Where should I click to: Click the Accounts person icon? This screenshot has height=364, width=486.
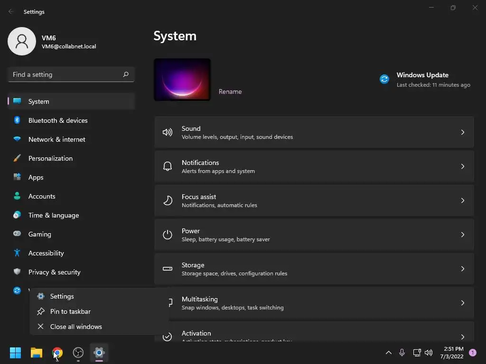coord(17,196)
